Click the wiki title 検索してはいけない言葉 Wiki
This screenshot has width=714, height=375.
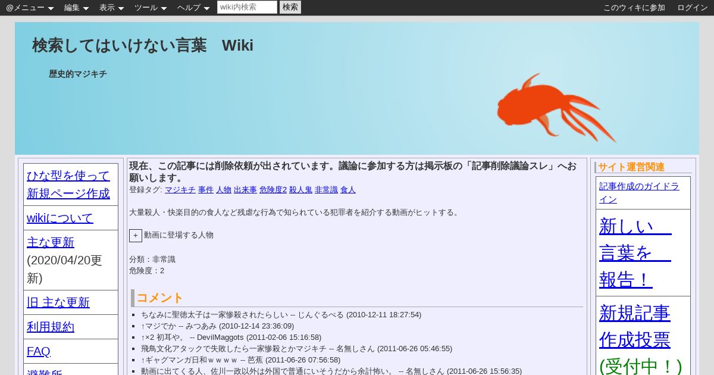coord(143,45)
